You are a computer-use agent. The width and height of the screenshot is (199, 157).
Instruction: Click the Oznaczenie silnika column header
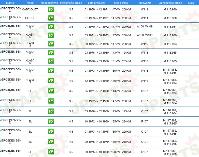(170, 3)
